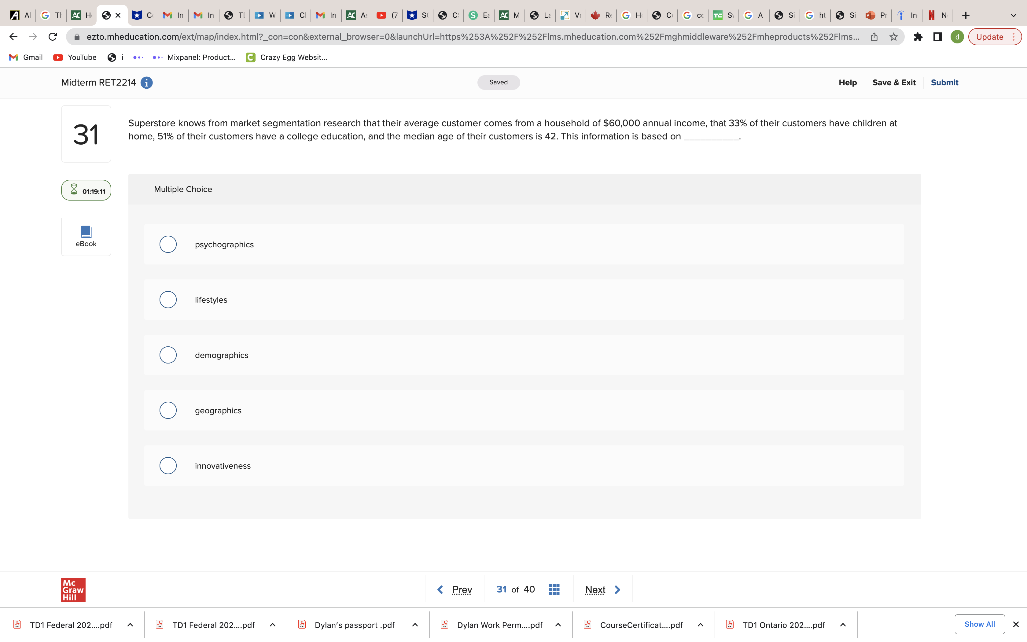Viewport: 1027px width, 642px height.
Task: Open the tab search chevron
Action: 1014,15
